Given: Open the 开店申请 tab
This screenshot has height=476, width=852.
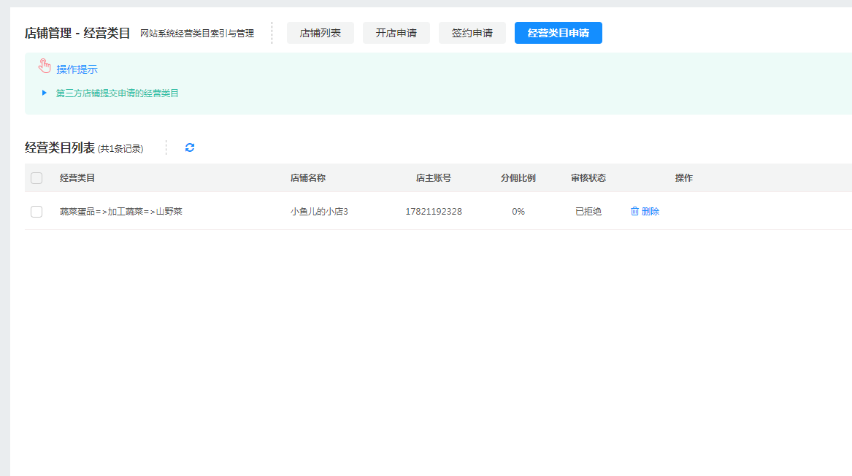Looking at the screenshot, I should click(x=396, y=33).
